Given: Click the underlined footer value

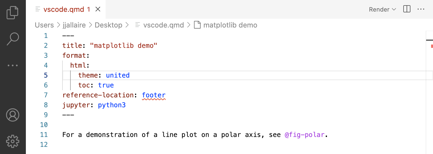Looking at the screenshot, I should 154,95.
